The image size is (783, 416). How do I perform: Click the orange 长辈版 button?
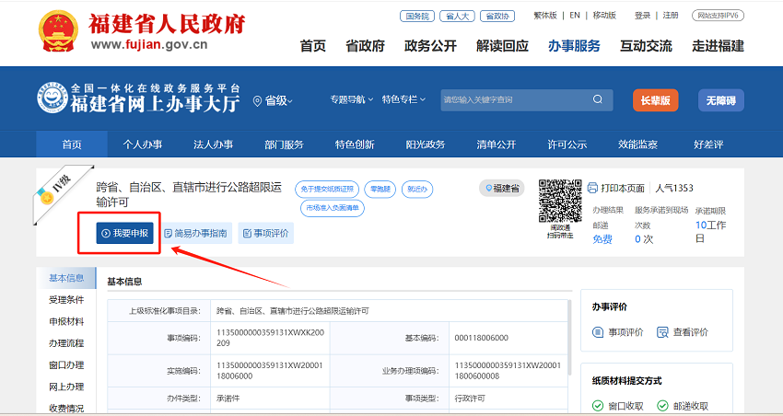[x=655, y=100]
